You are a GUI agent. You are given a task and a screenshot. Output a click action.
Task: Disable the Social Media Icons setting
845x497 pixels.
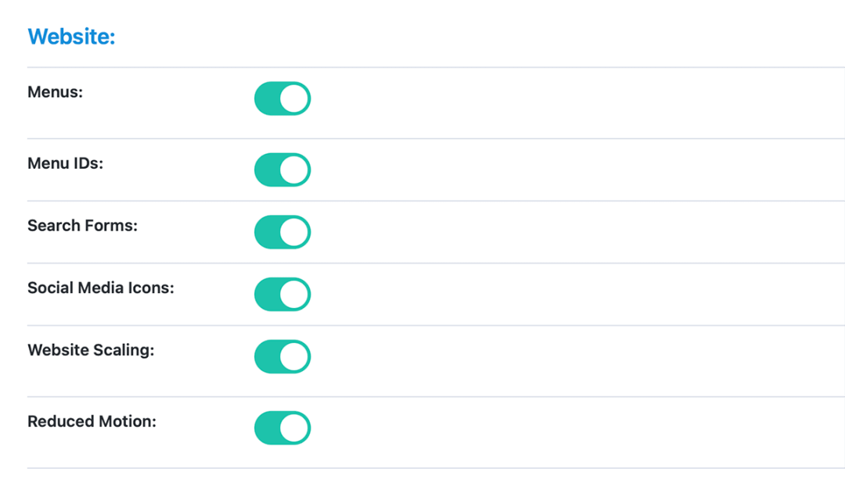[x=282, y=294]
